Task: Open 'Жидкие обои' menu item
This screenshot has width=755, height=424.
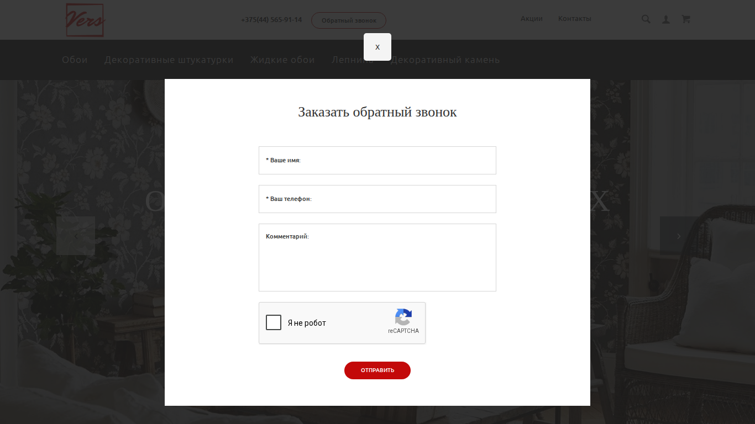Action: 282,60
